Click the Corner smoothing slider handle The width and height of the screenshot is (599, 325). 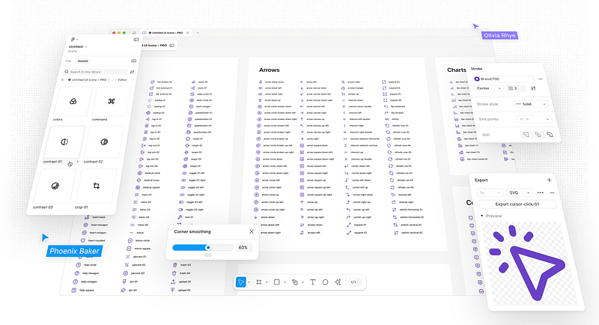208,247
